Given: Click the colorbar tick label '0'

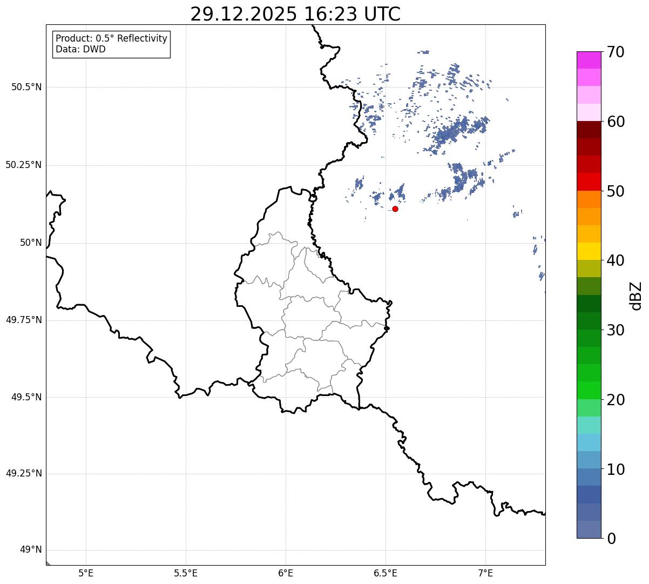Looking at the screenshot, I should (x=611, y=539).
